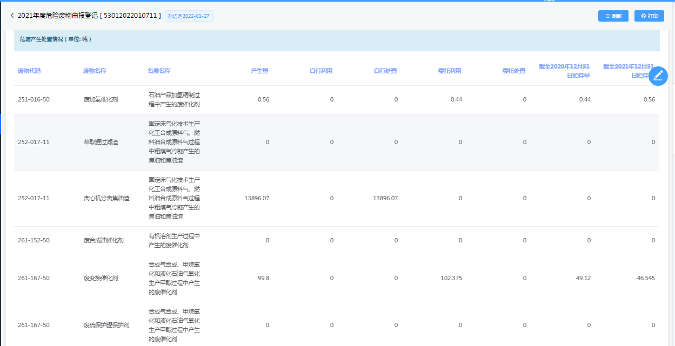Click 产生量 value 0 in 萃取塔过滤渣 row
Screen dimensions: 675x346
tap(268, 142)
